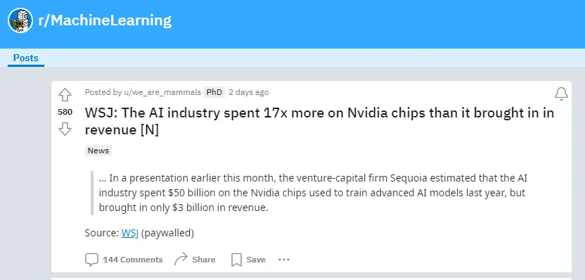Click the Share text button
The image size is (585, 280).
click(204, 260)
